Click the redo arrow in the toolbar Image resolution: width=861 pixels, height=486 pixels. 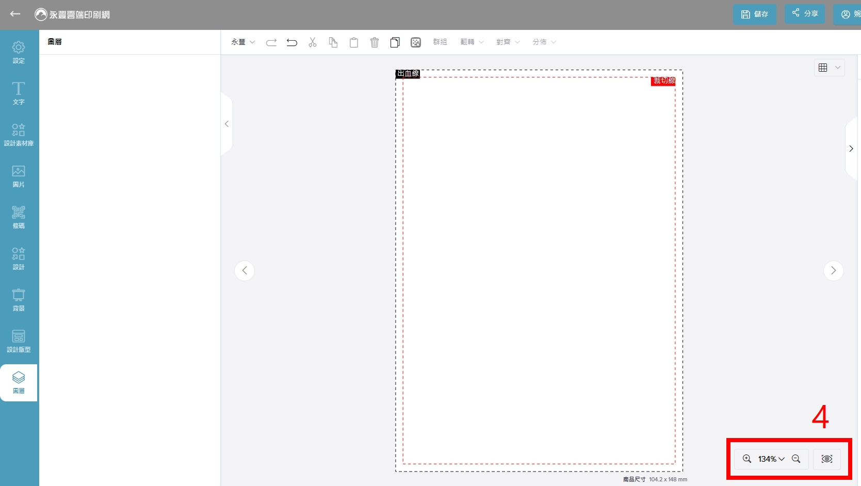271,42
